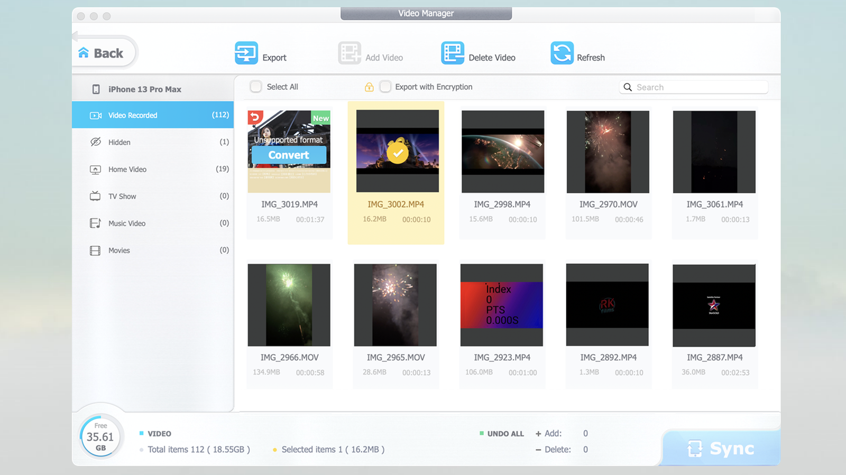Click the (112) count beside Video Recorded
The height and width of the screenshot is (475, 846).
(x=220, y=115)
